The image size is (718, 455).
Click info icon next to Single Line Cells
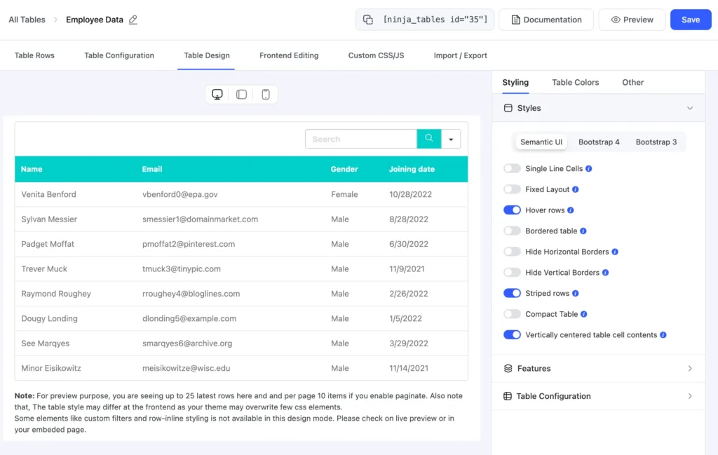tap(589, 168)
